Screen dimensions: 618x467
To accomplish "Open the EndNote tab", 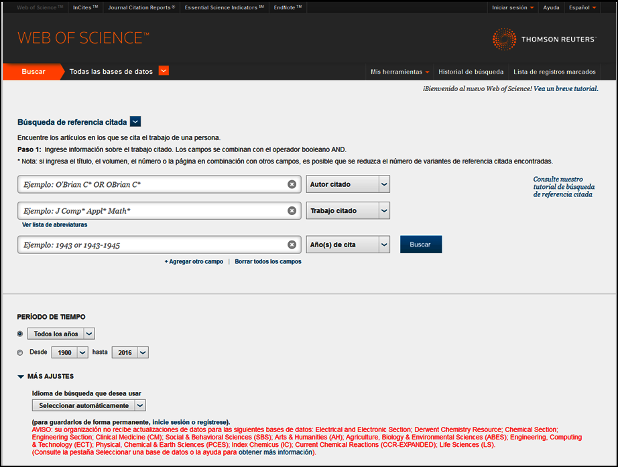I will tap(288, 7).
